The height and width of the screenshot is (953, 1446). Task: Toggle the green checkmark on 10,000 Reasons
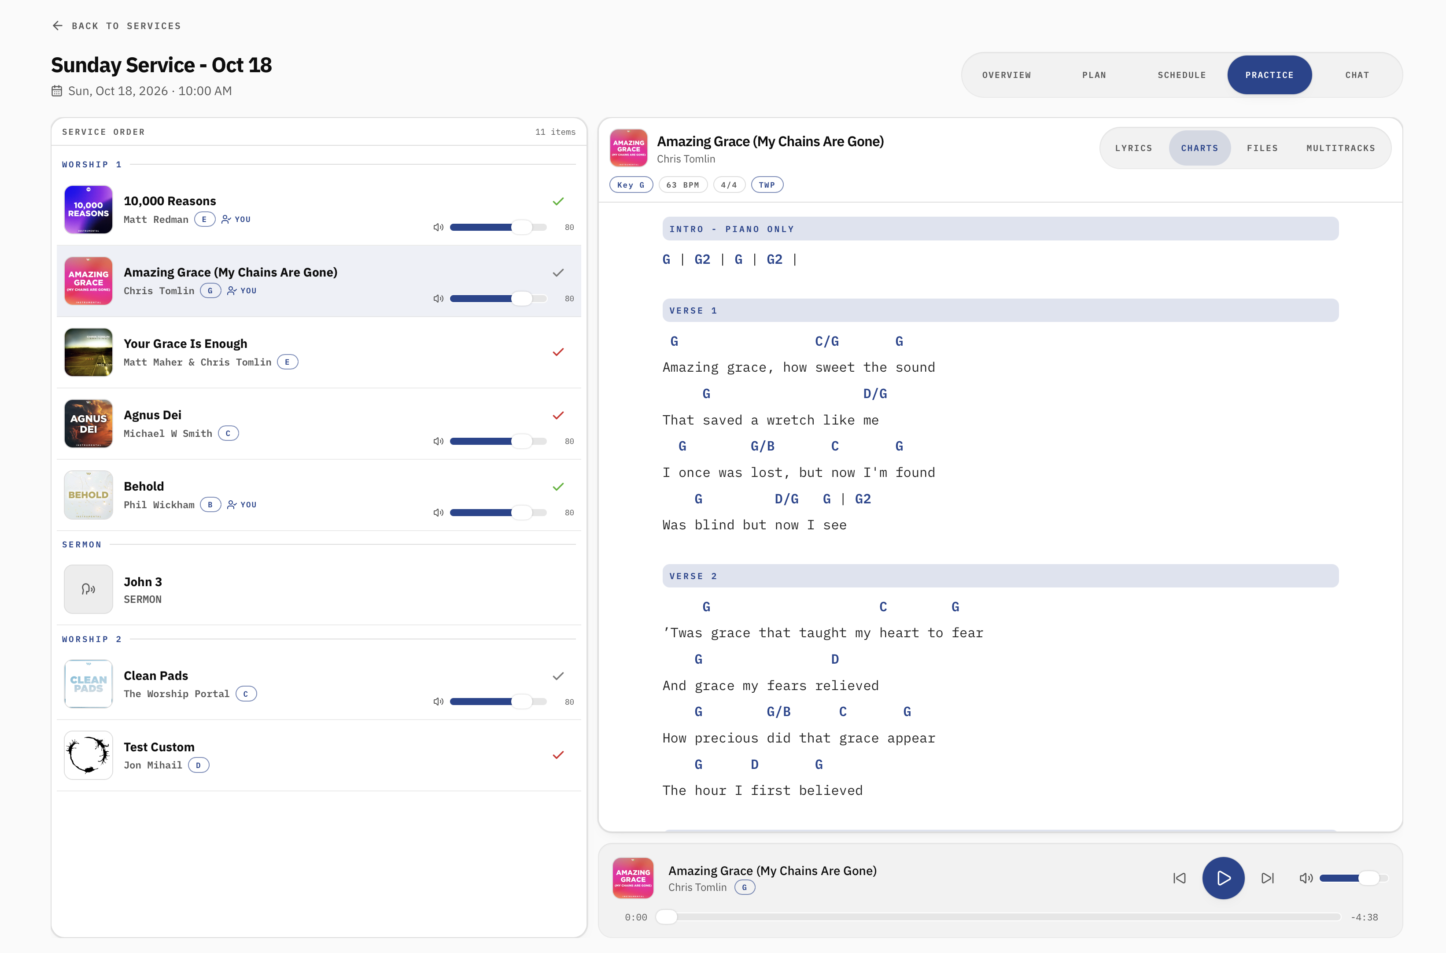[558, 201]
